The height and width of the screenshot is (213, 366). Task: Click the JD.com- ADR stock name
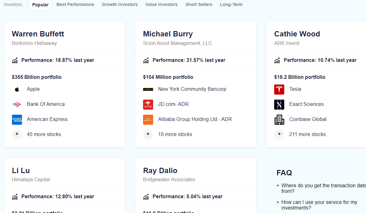(x=173, y=104)
